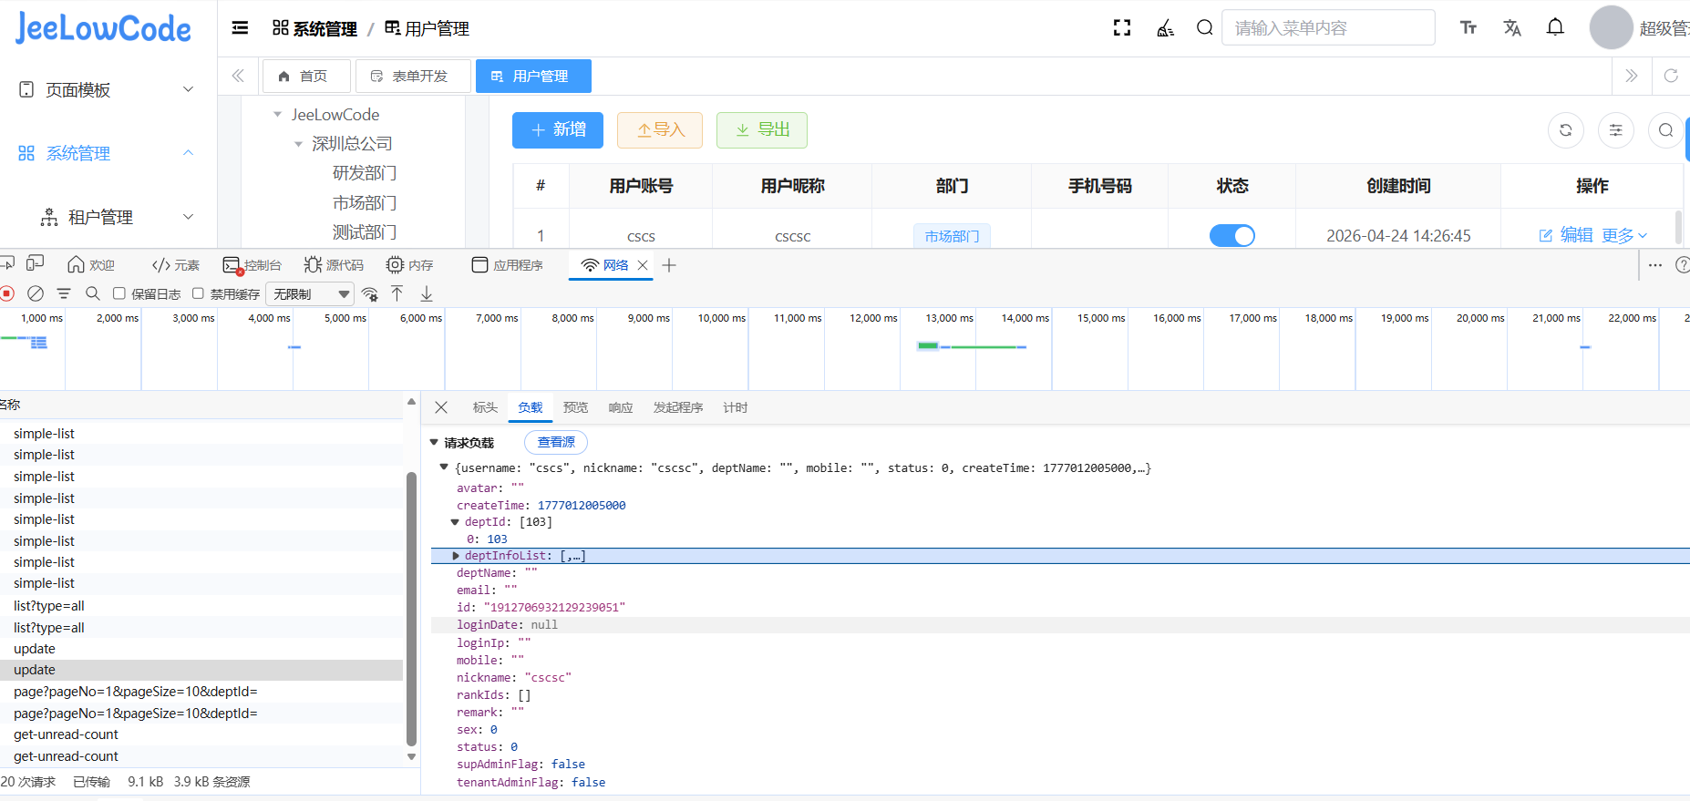Clear the network log icon
The height and width of the screenshot is (801, 1690).
point(36,293)
